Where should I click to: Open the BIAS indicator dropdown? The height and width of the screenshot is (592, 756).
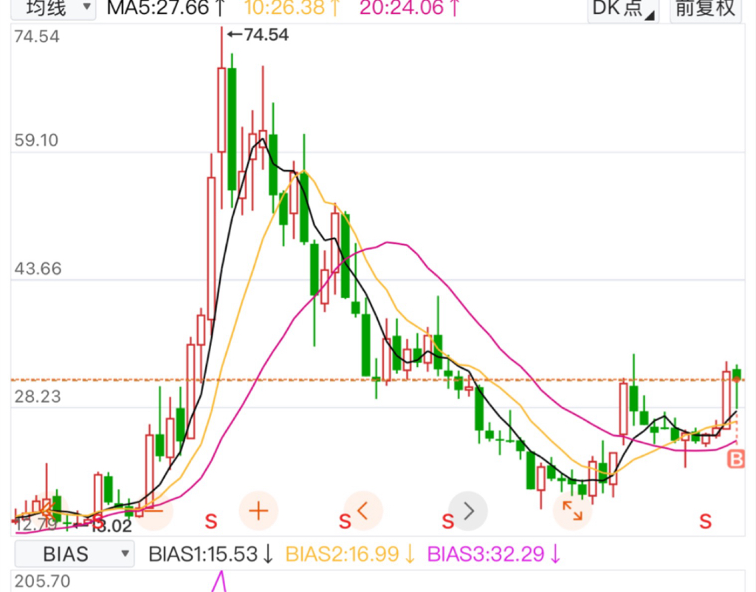click(x=75, y=554)
